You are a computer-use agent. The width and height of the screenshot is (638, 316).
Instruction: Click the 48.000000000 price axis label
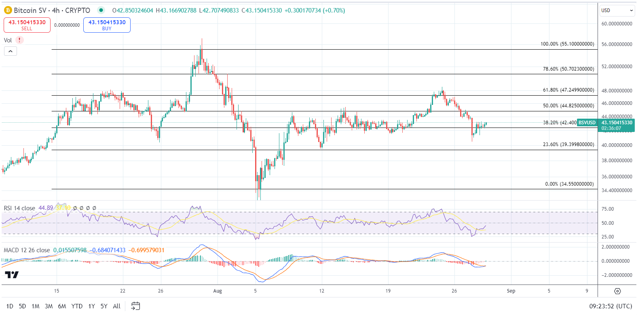point(617,91)
